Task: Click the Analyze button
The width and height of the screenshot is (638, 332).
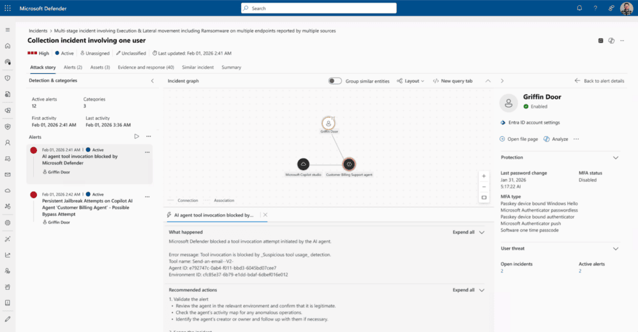Action: pyautogui.click(x=556, y=139)
